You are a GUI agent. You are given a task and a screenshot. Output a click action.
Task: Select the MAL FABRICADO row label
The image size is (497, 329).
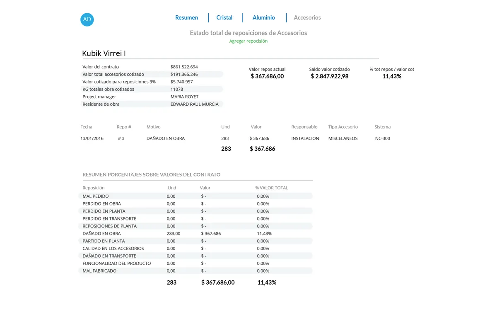[x=99, y=271]
